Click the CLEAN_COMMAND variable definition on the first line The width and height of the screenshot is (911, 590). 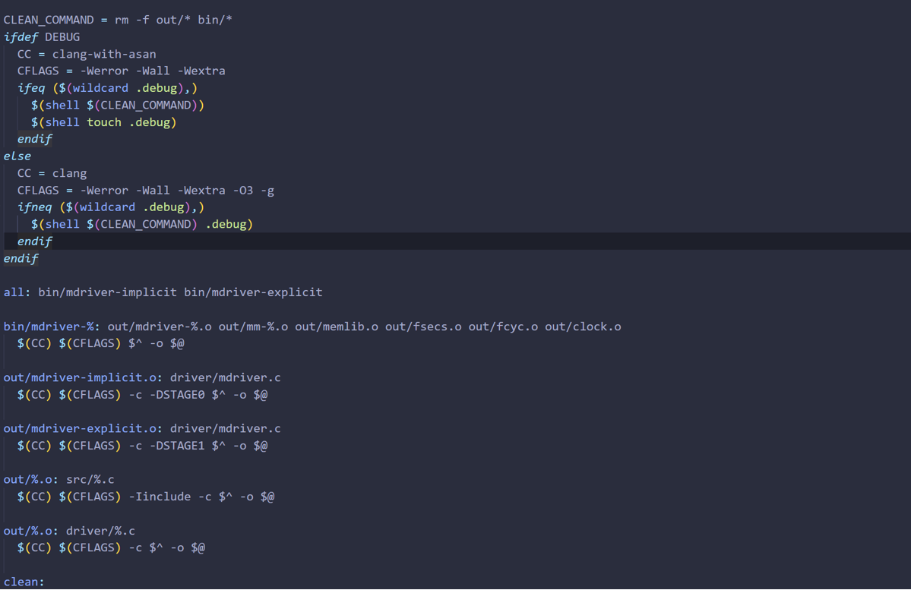[49, 20]
